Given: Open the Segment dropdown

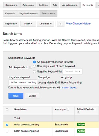Looking at the screenshot, I should click(11, 24).
